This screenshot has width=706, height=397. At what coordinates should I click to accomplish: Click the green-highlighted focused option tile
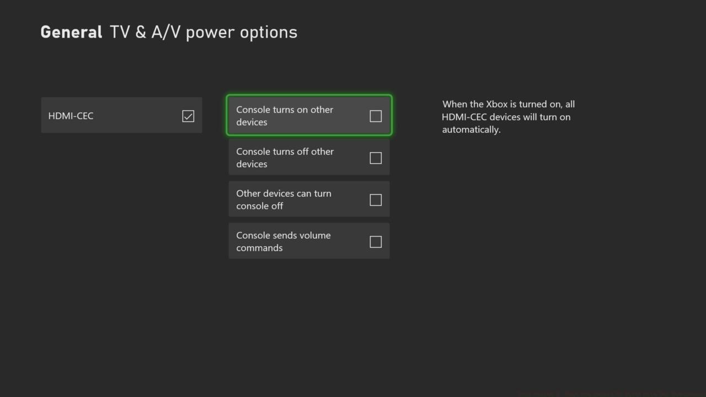(x=309, y=116)
